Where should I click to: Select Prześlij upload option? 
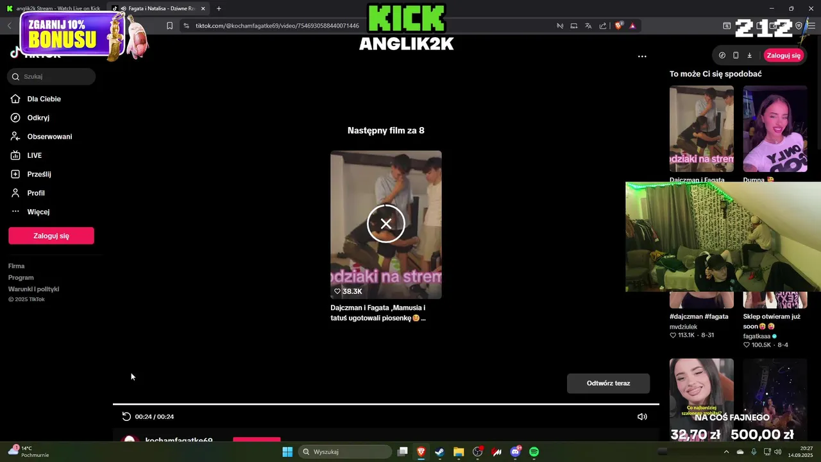pyautogui.click(x=39, y=174)
